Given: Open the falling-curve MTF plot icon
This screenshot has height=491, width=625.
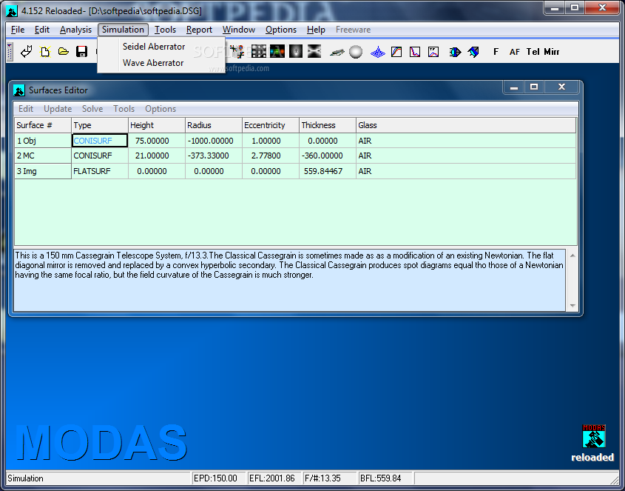Looking at the screenshot, I should click(x=414, y=52).
